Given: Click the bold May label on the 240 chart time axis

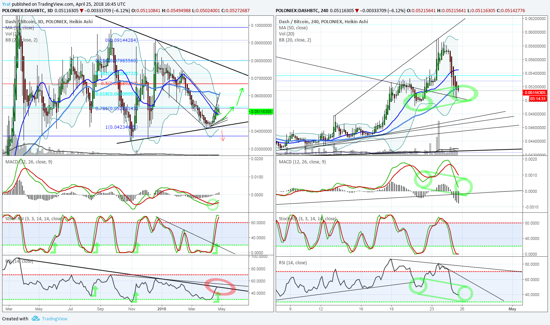Looking at the screenshot, I should 512,309.
